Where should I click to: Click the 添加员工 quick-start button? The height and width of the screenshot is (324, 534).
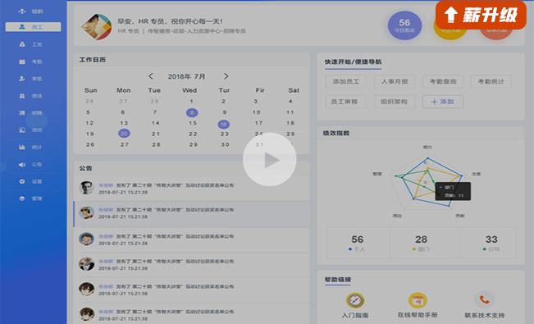pos(346,81)
